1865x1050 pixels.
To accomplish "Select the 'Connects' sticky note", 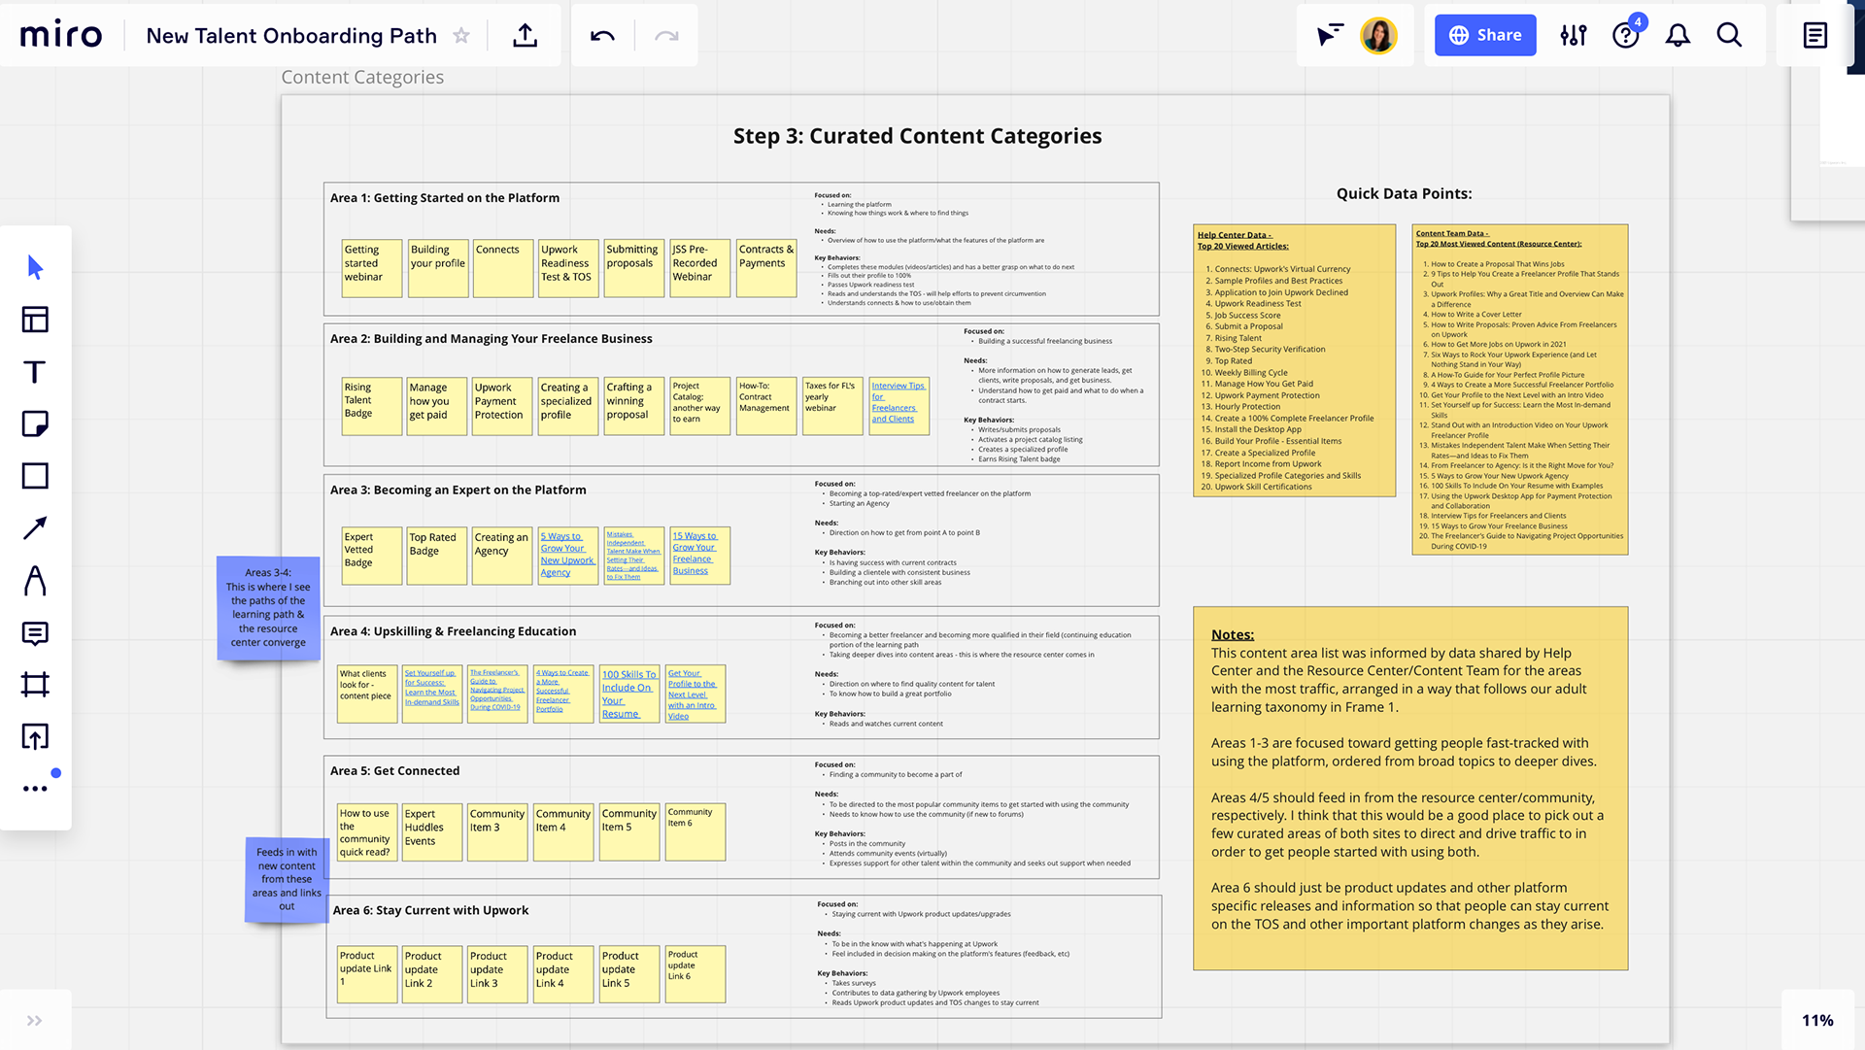I will (x=503, y=268).
